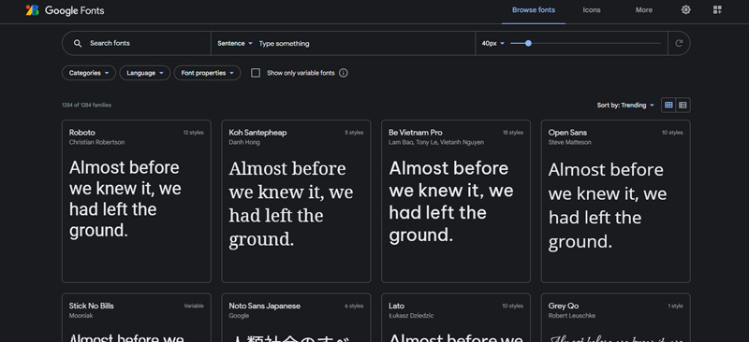Click the search magnifier icon
The height and width of the screenshot is (342, 749).
(78, 43)
